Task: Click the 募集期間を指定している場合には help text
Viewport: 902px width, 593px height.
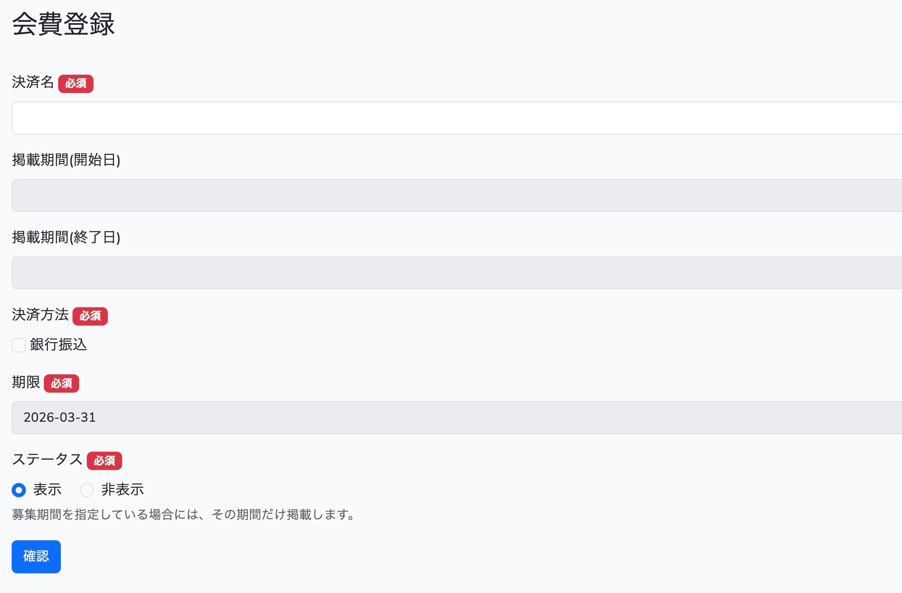Action: coord(184,515)
